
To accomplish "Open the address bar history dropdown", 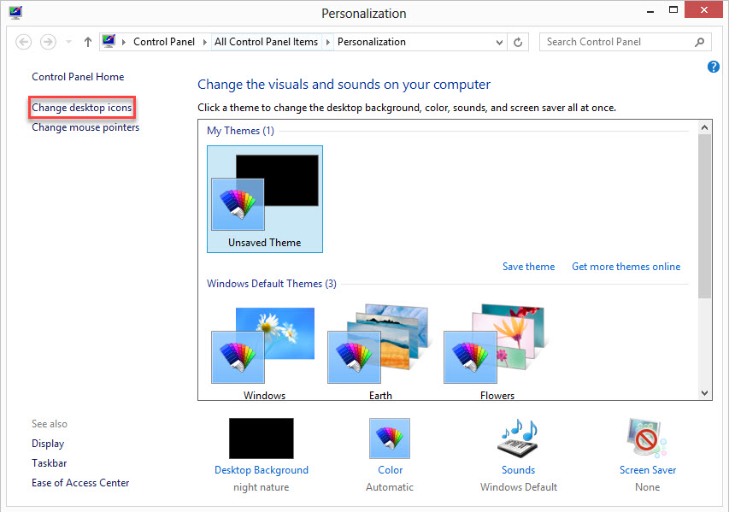I will click(x=499, y=43).
